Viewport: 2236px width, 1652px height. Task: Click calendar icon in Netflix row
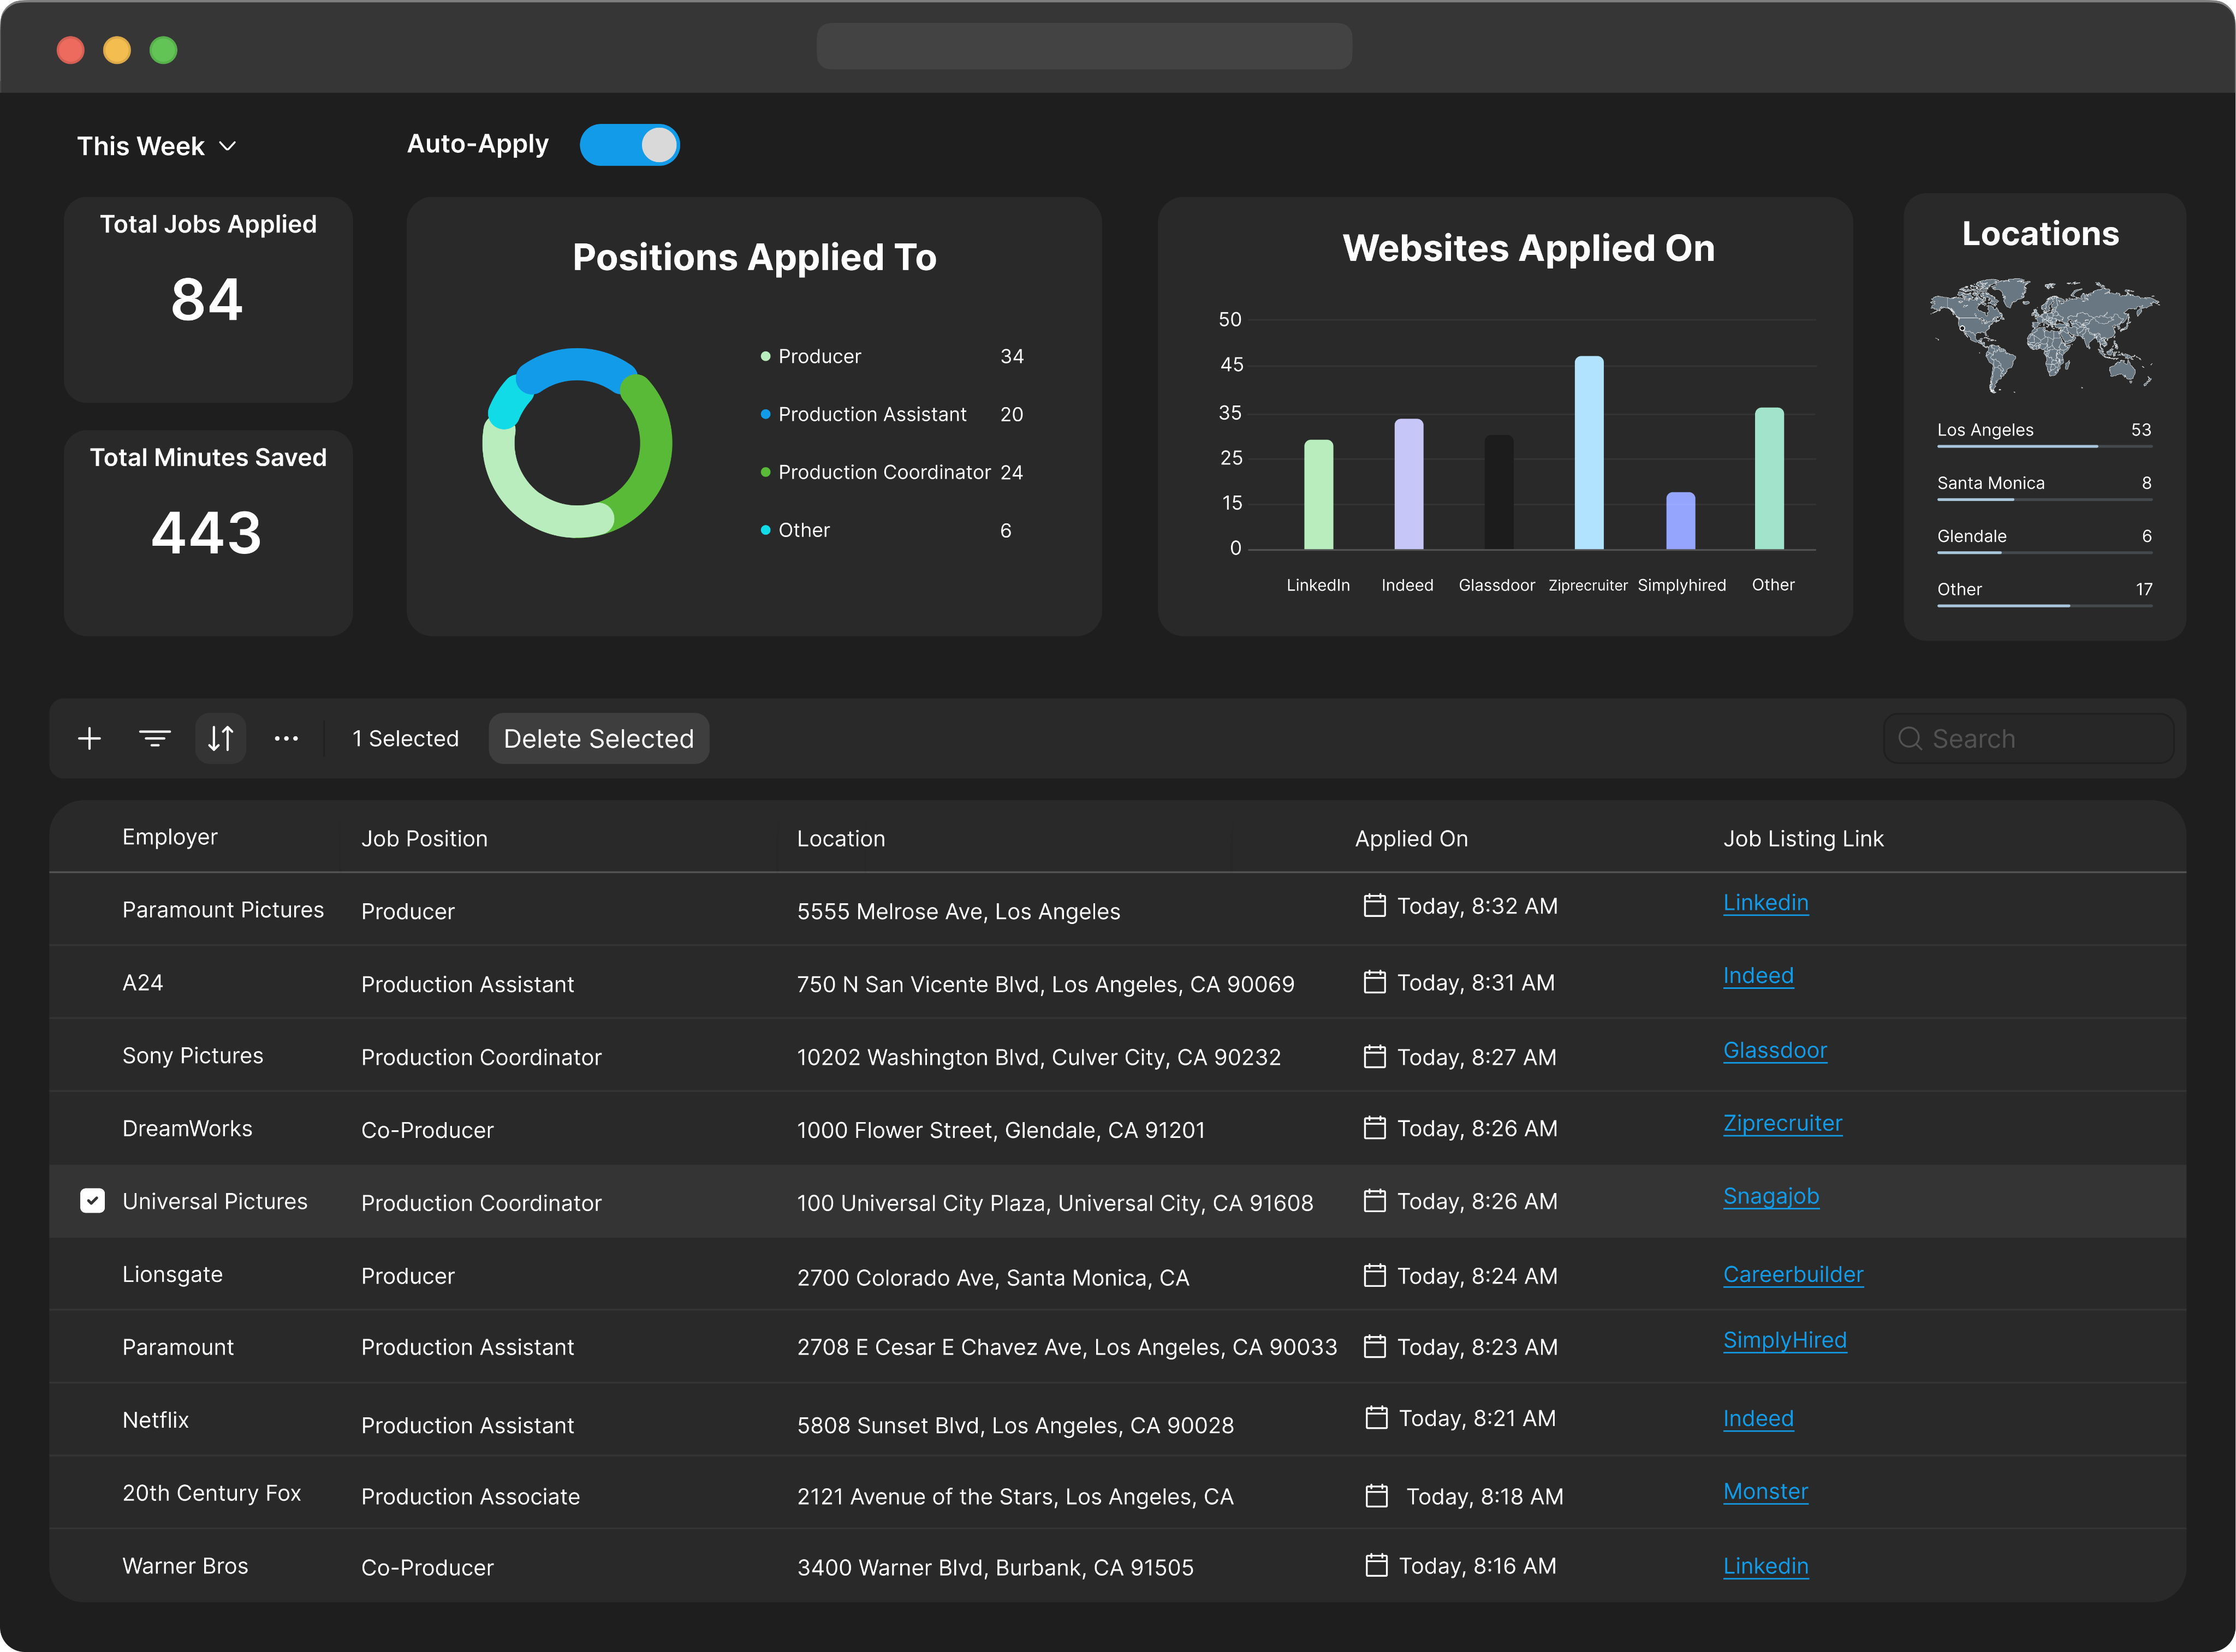point(1376,1418)
